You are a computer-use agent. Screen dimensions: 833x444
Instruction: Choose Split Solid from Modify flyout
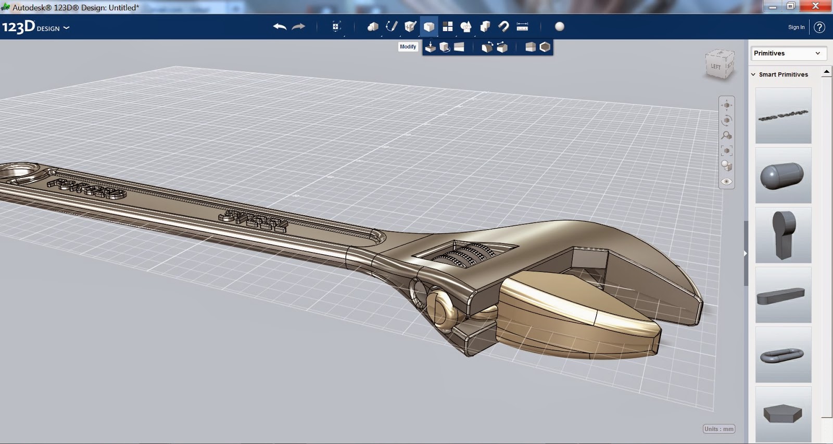click(531, 47)
